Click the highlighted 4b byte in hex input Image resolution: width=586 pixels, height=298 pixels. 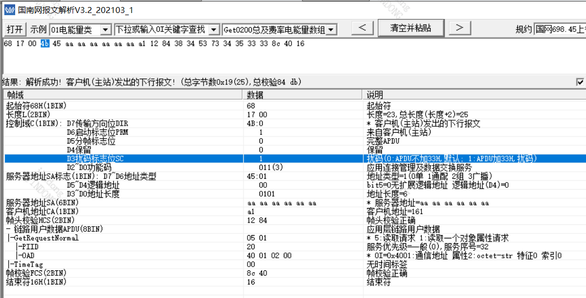tap(45, 44)
